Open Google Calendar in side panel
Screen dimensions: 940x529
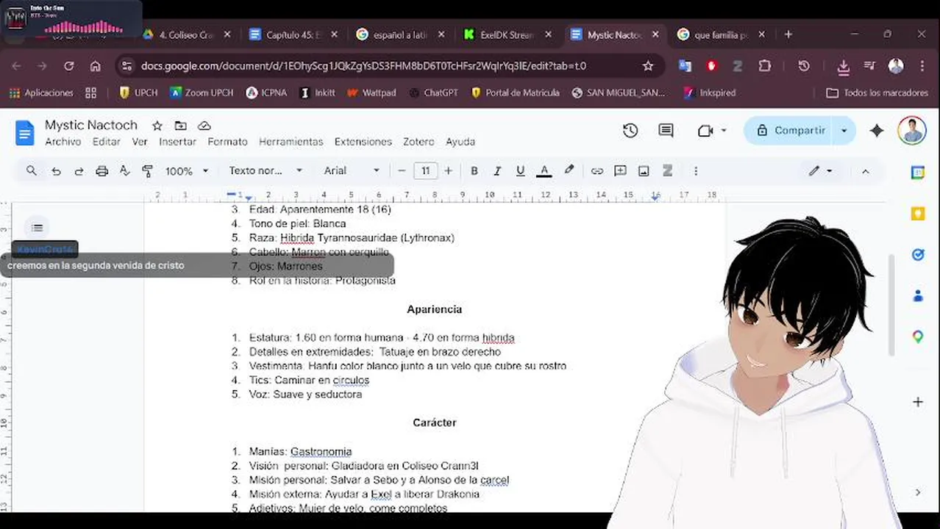tap(918, 173)
